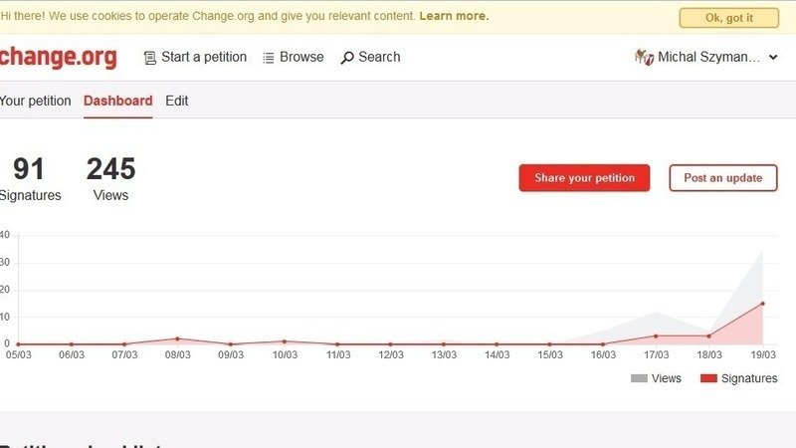Expand the Michal Szyman account dropdown arrow
796x448 pixels.
click(x=773, y=58)
